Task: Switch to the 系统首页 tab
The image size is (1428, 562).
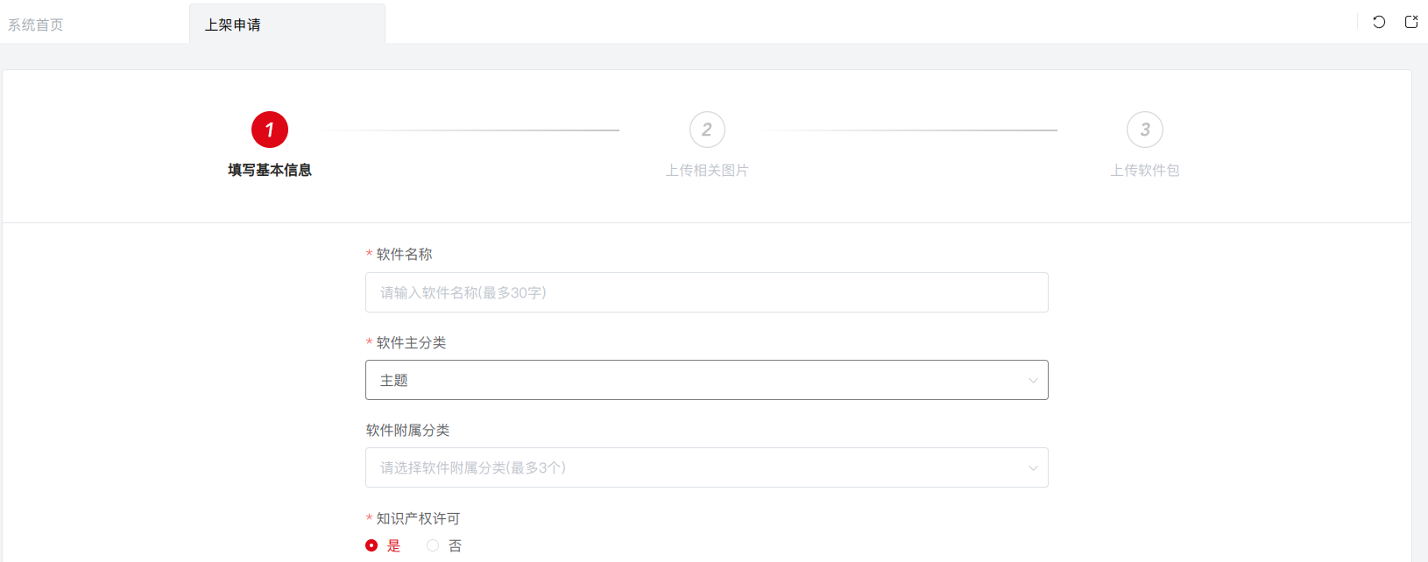Action: click(x=36, y=25)
